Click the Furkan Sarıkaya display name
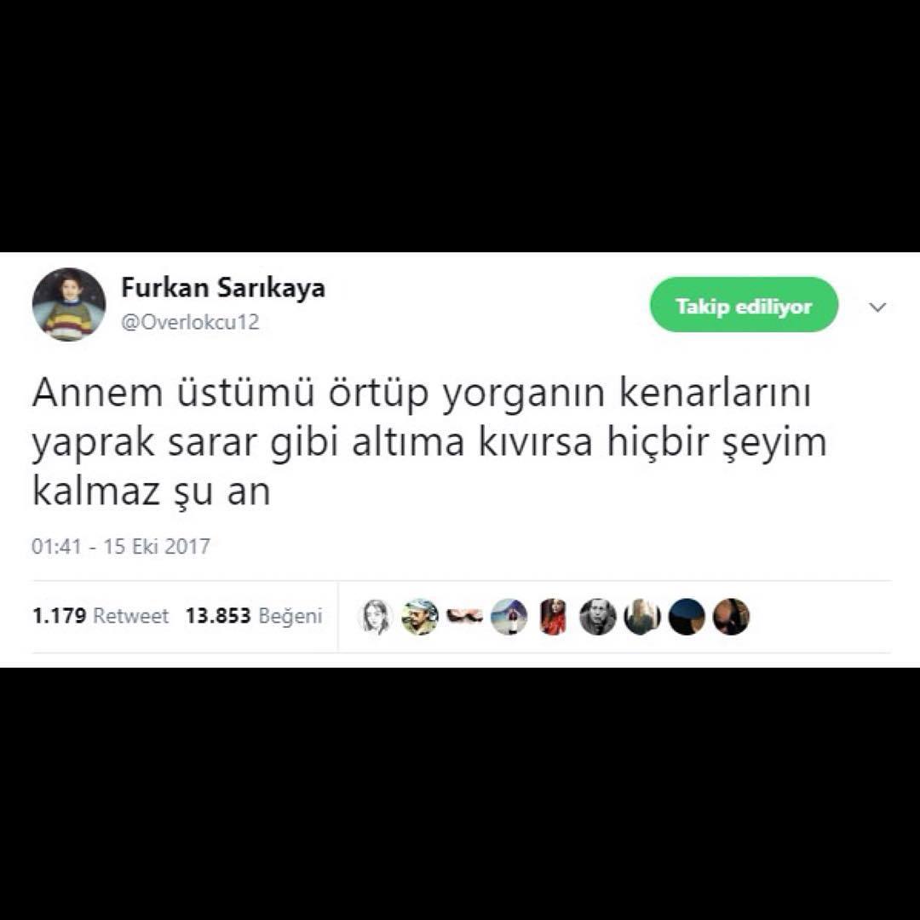Image resolution: width=920 pixels, height=920 pixels. (x=223, y=288)
